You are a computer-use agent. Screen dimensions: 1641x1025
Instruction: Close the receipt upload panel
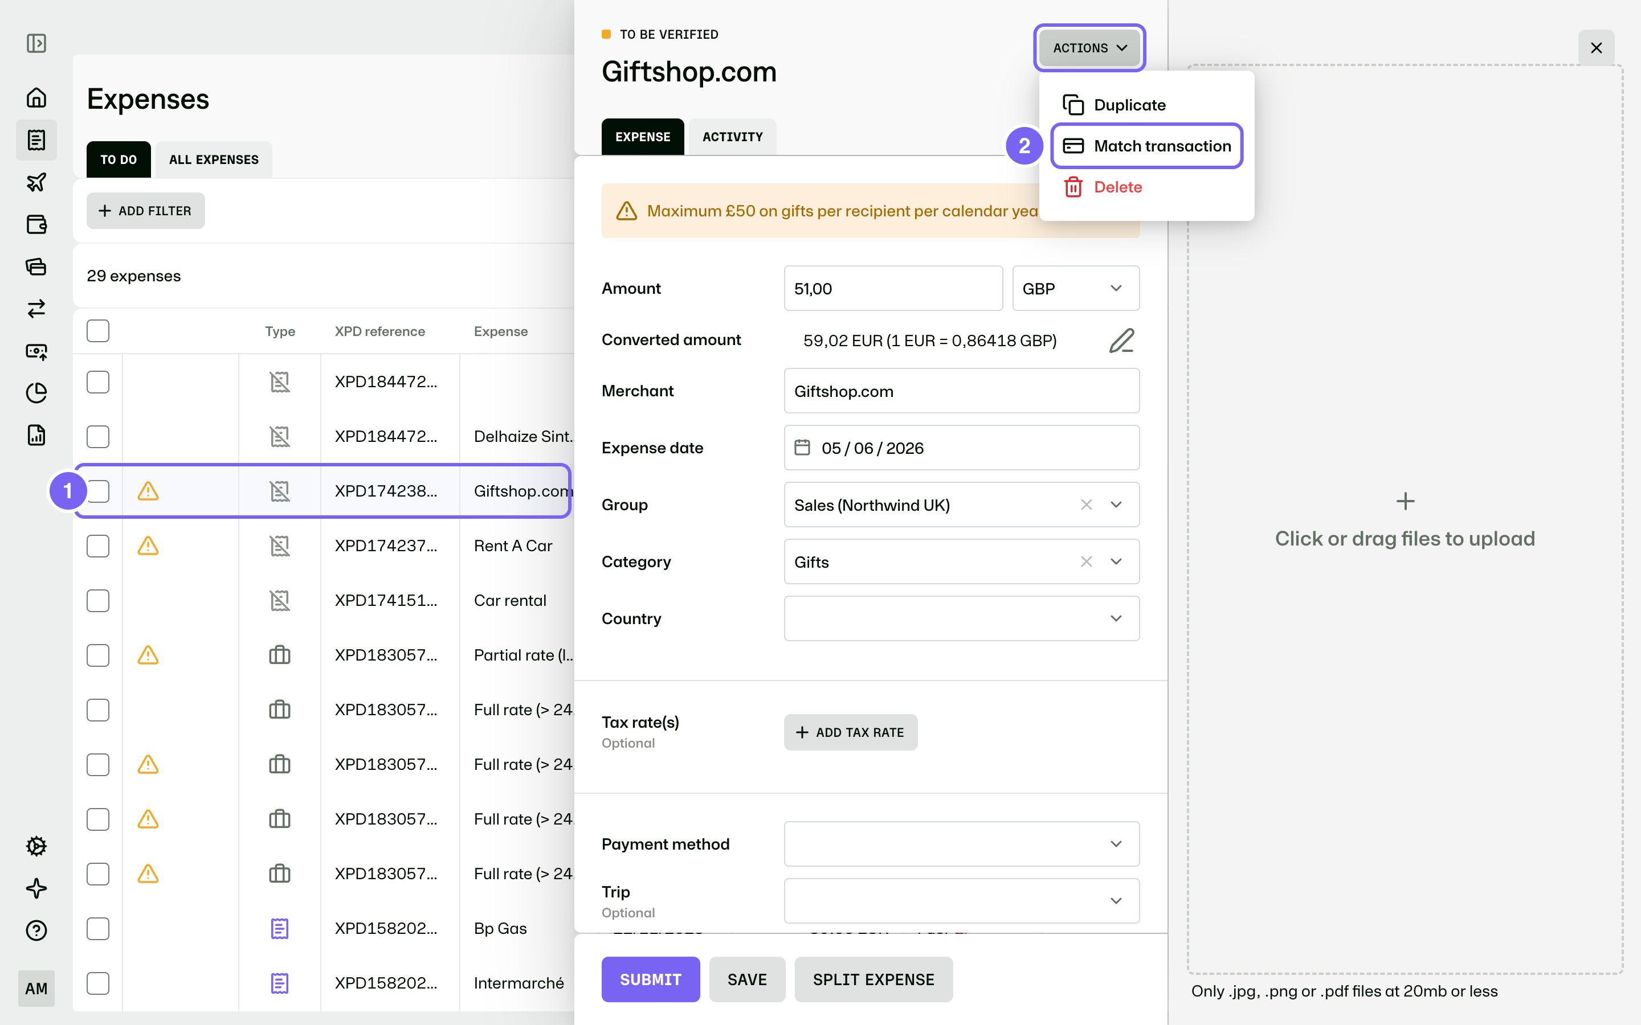(1596, 48)
